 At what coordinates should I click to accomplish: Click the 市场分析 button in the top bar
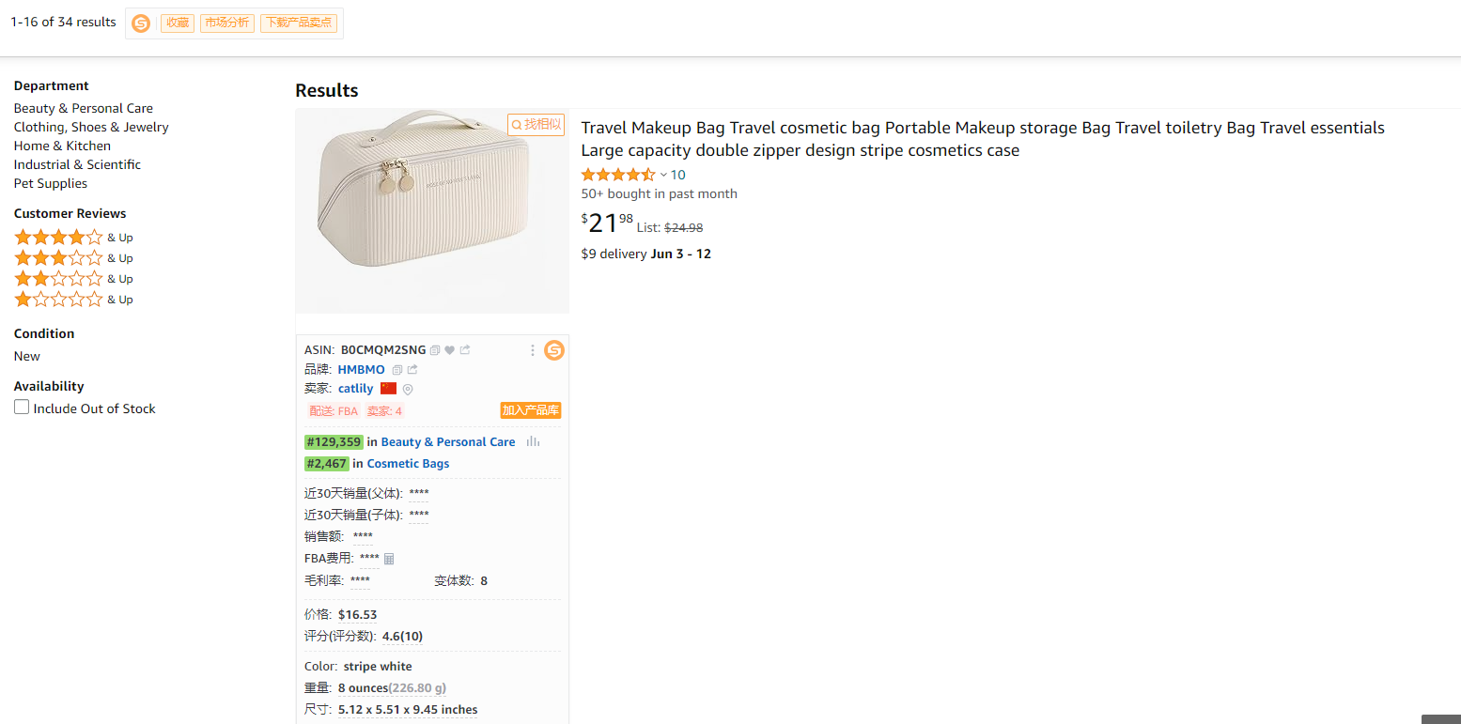pyautogui.click(x=227, y=23)
